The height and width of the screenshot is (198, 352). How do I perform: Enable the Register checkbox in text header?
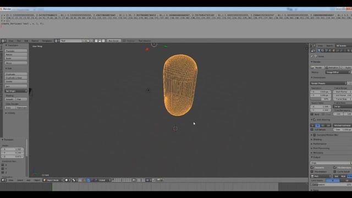click(124, 41)
